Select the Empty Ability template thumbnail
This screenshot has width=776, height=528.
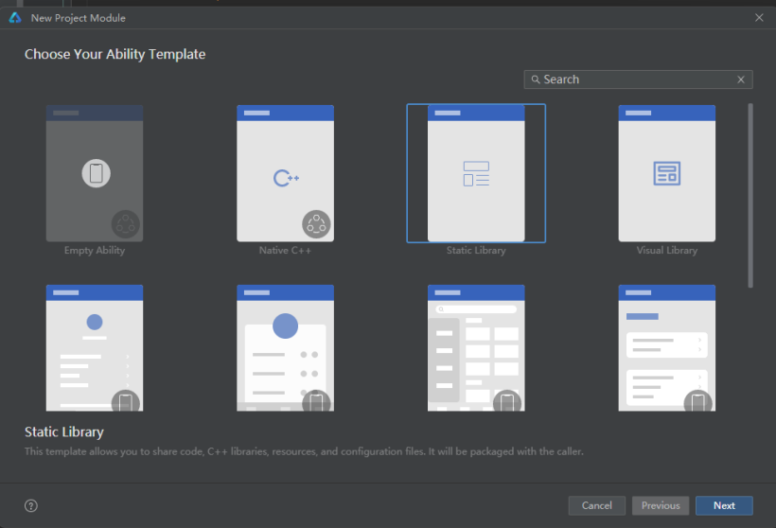[95, 173]
